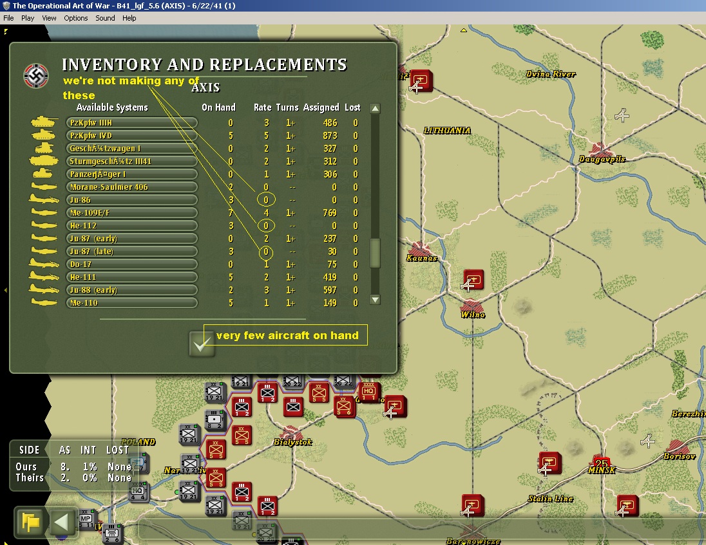The width and height of the screenshot is (706, 545).
Task: Select the He-111 system entry
Action: pos(132,277)
